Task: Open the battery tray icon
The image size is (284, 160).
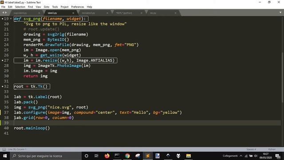Action: click(x=251, y=156)
